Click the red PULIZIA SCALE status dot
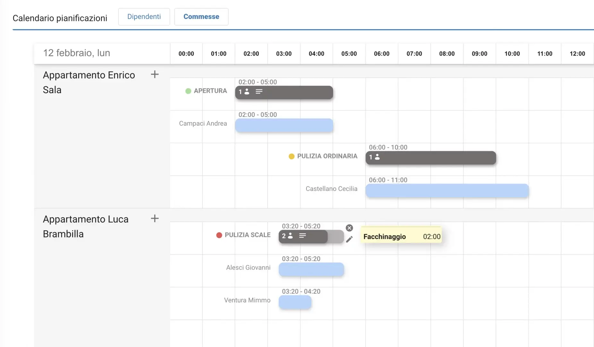 point(219,235)
